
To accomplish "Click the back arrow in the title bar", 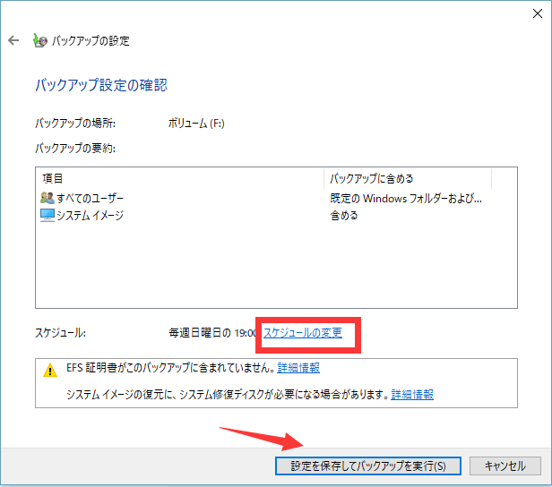I will pos(13,41).
